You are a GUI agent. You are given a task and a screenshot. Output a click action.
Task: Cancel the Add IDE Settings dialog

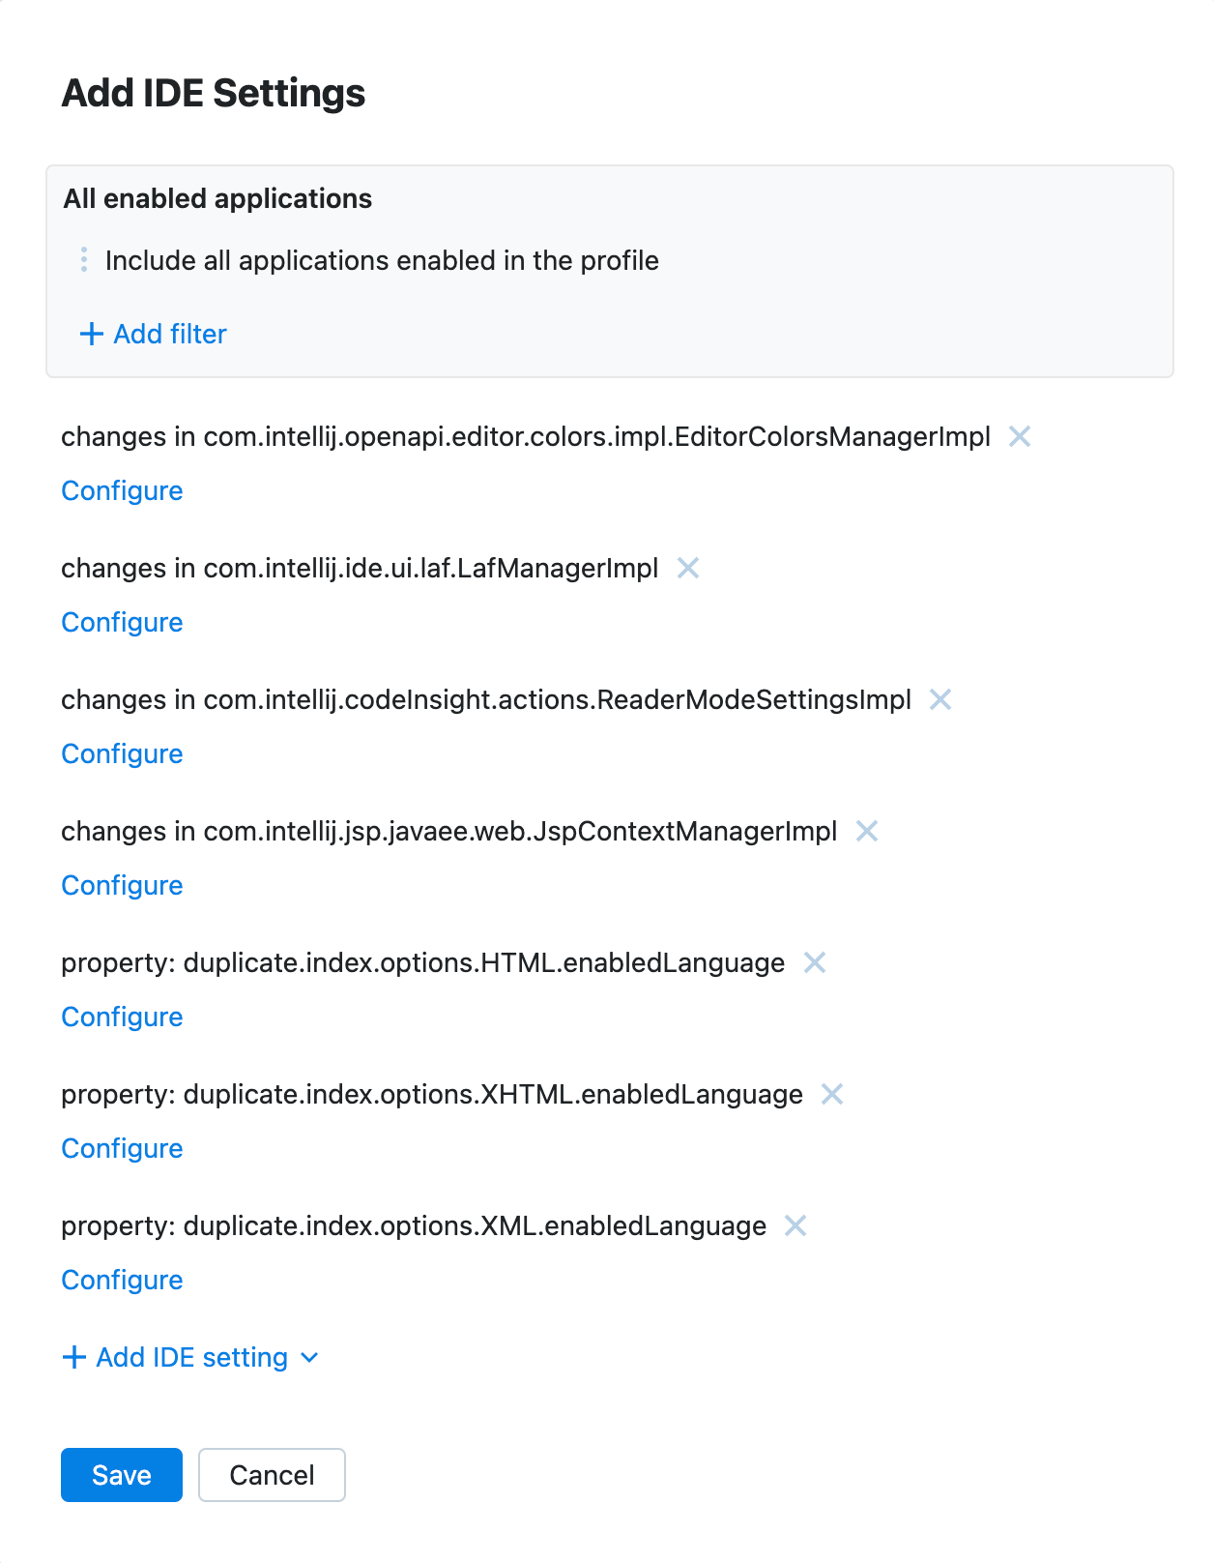pyautogui.click(x=272, y=1475)
